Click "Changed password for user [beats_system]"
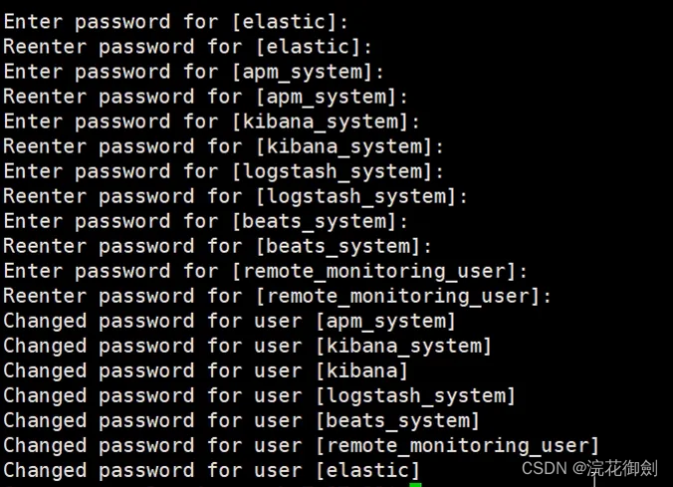The image size is (673, 487). (x=241, y=421)
